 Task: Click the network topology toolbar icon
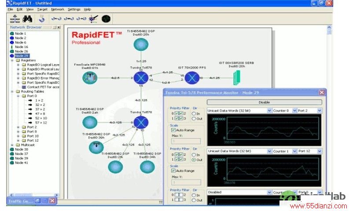[x=15, y=19]
